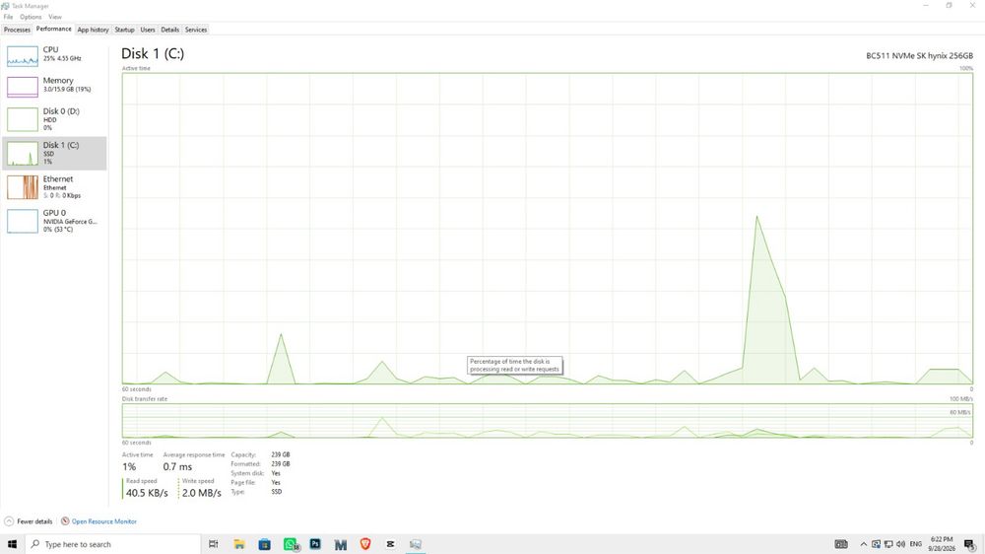Switch to the Processes tab

pos(17,30)
